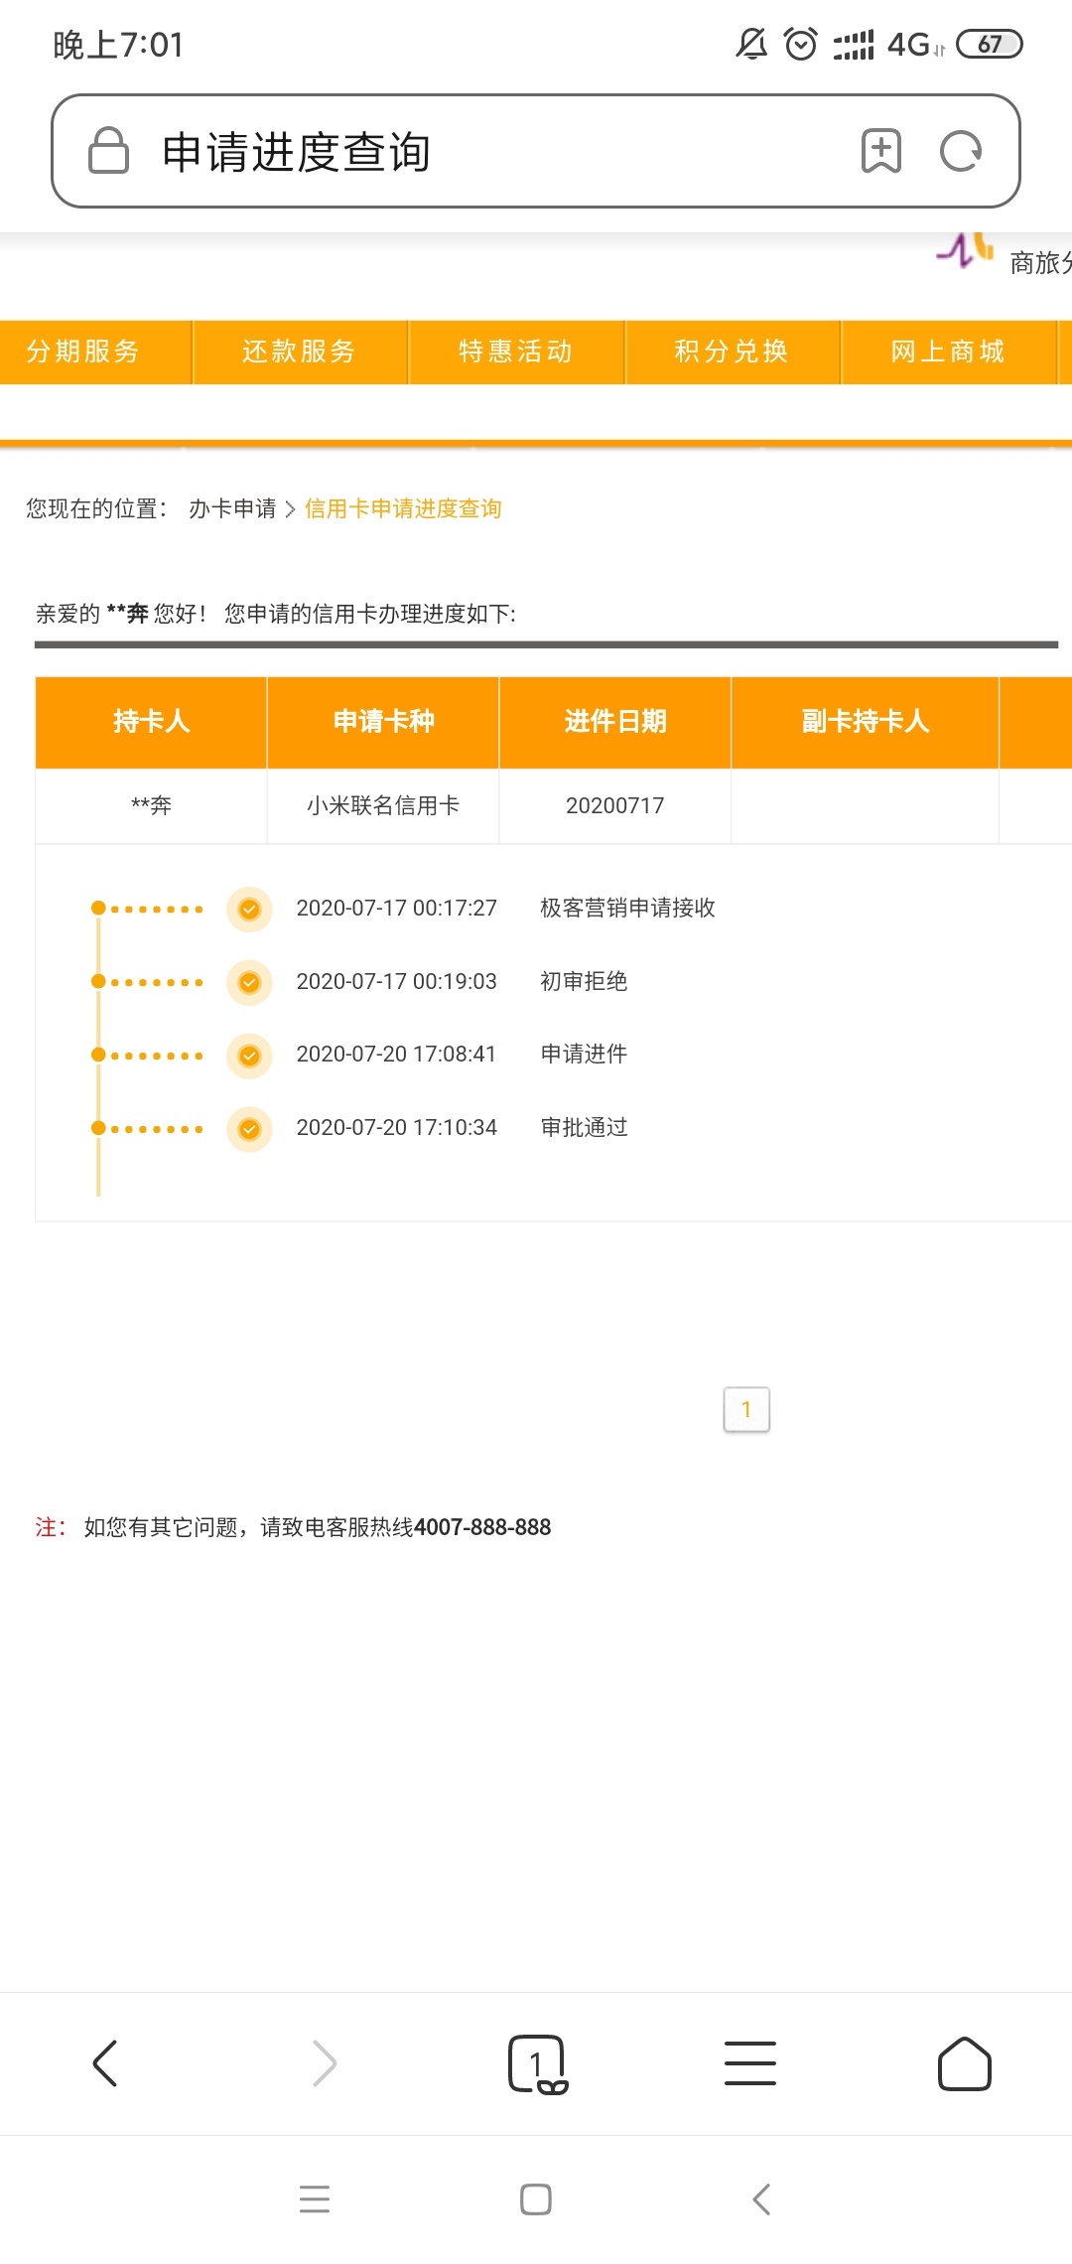Click timestamp 2020-07-17 00:19:03

(397, 981)
